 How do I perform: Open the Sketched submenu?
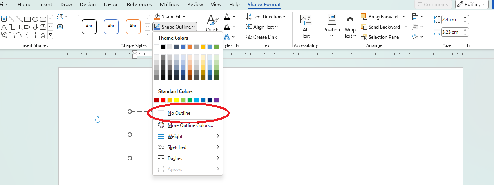pyautogui.click(x=188, y=147)
